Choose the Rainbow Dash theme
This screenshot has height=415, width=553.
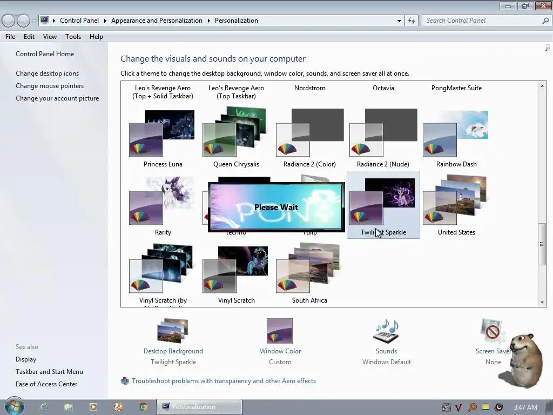456,133
